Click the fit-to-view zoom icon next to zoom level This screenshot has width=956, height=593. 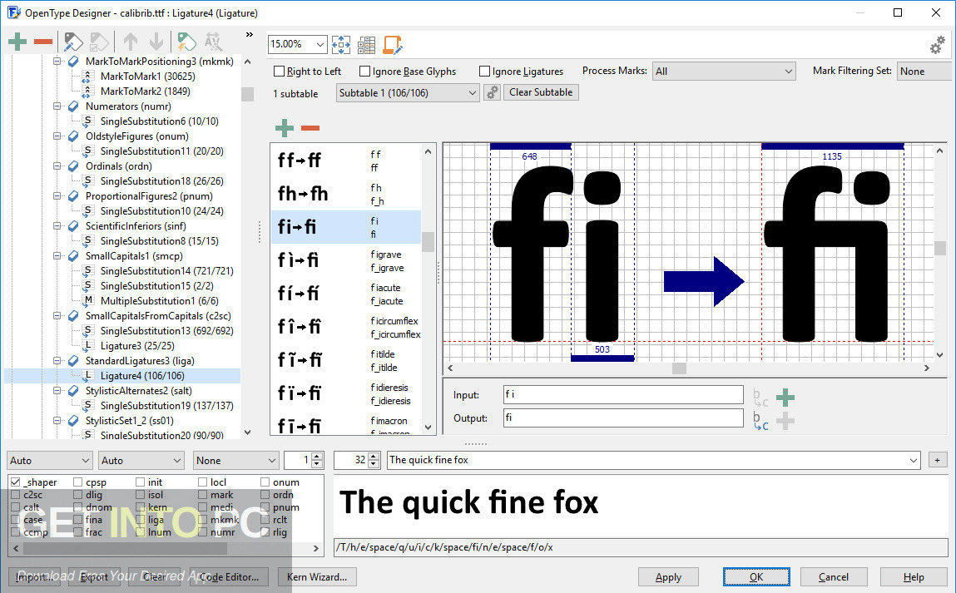pyautogui.click(x=340, y=44)
